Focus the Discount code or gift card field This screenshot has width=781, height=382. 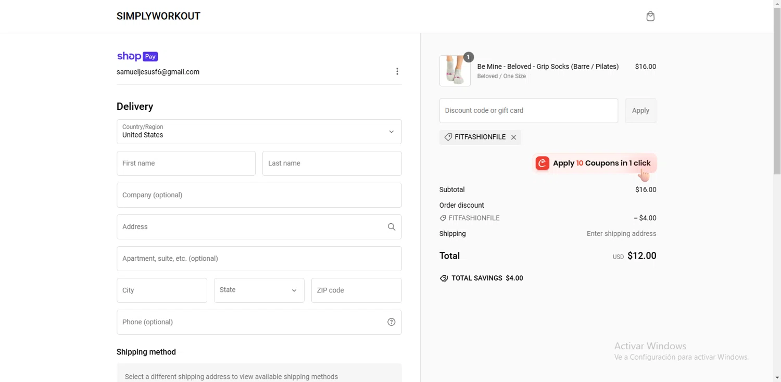(x=528, y=110)
